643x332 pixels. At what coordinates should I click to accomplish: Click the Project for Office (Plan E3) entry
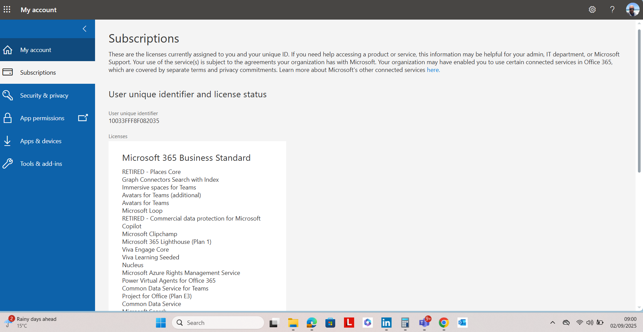tap(157, 296)
